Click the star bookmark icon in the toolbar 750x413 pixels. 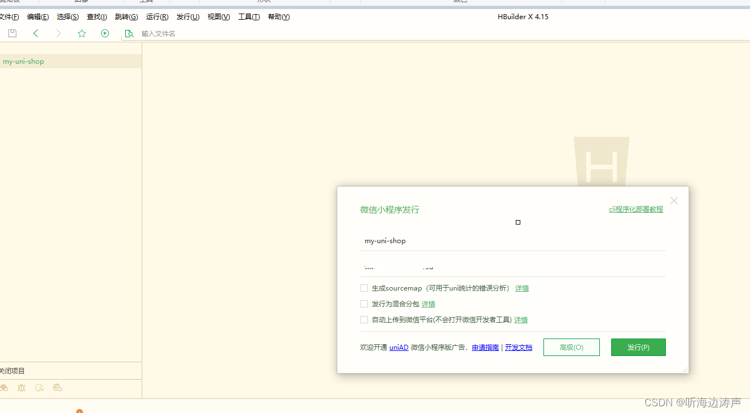pyautogui.click(x=82, y=33)
